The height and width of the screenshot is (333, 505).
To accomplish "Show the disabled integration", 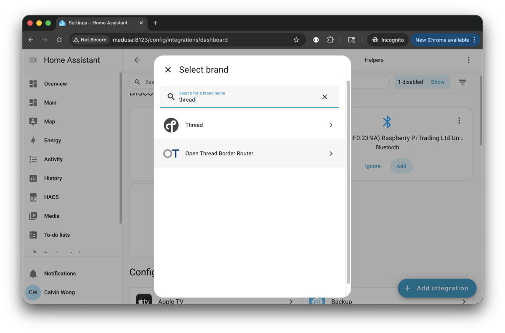I will click(x=437, y=82).
